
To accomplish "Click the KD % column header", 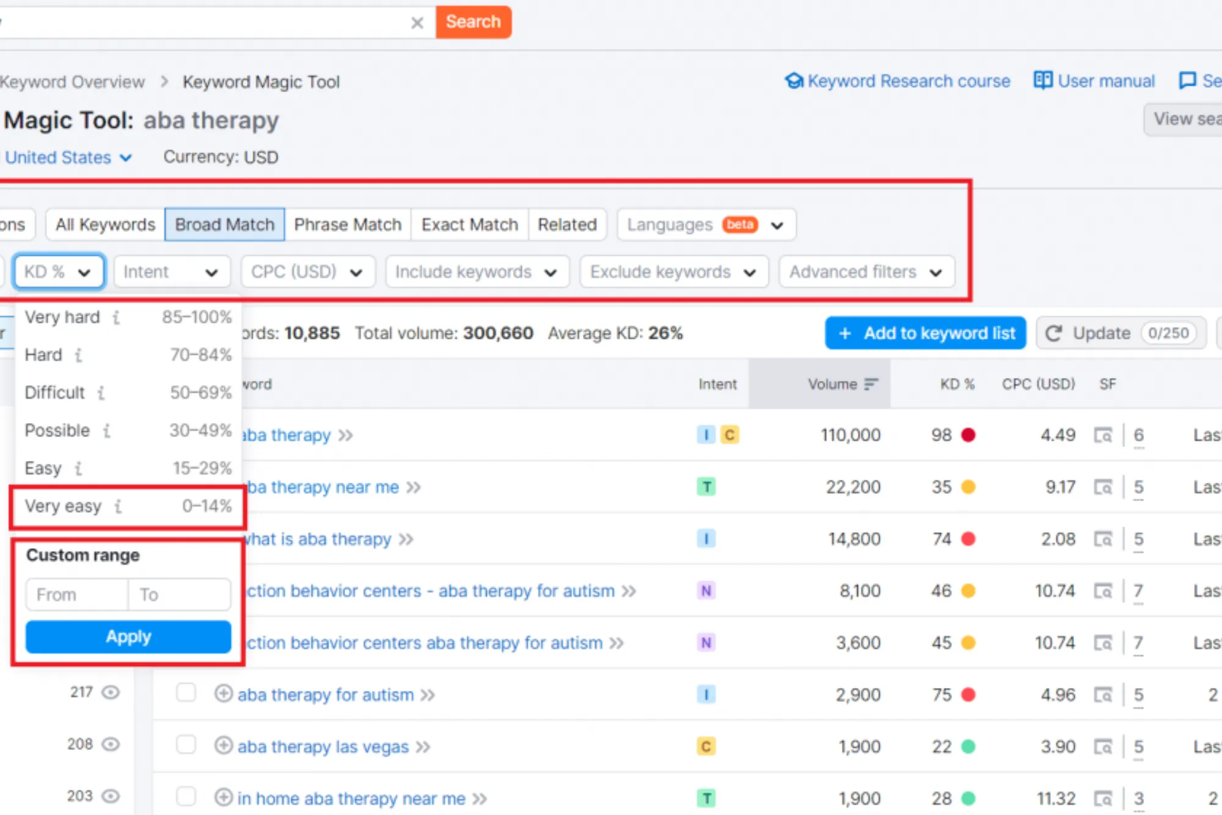I will click(x=957, y=384).
